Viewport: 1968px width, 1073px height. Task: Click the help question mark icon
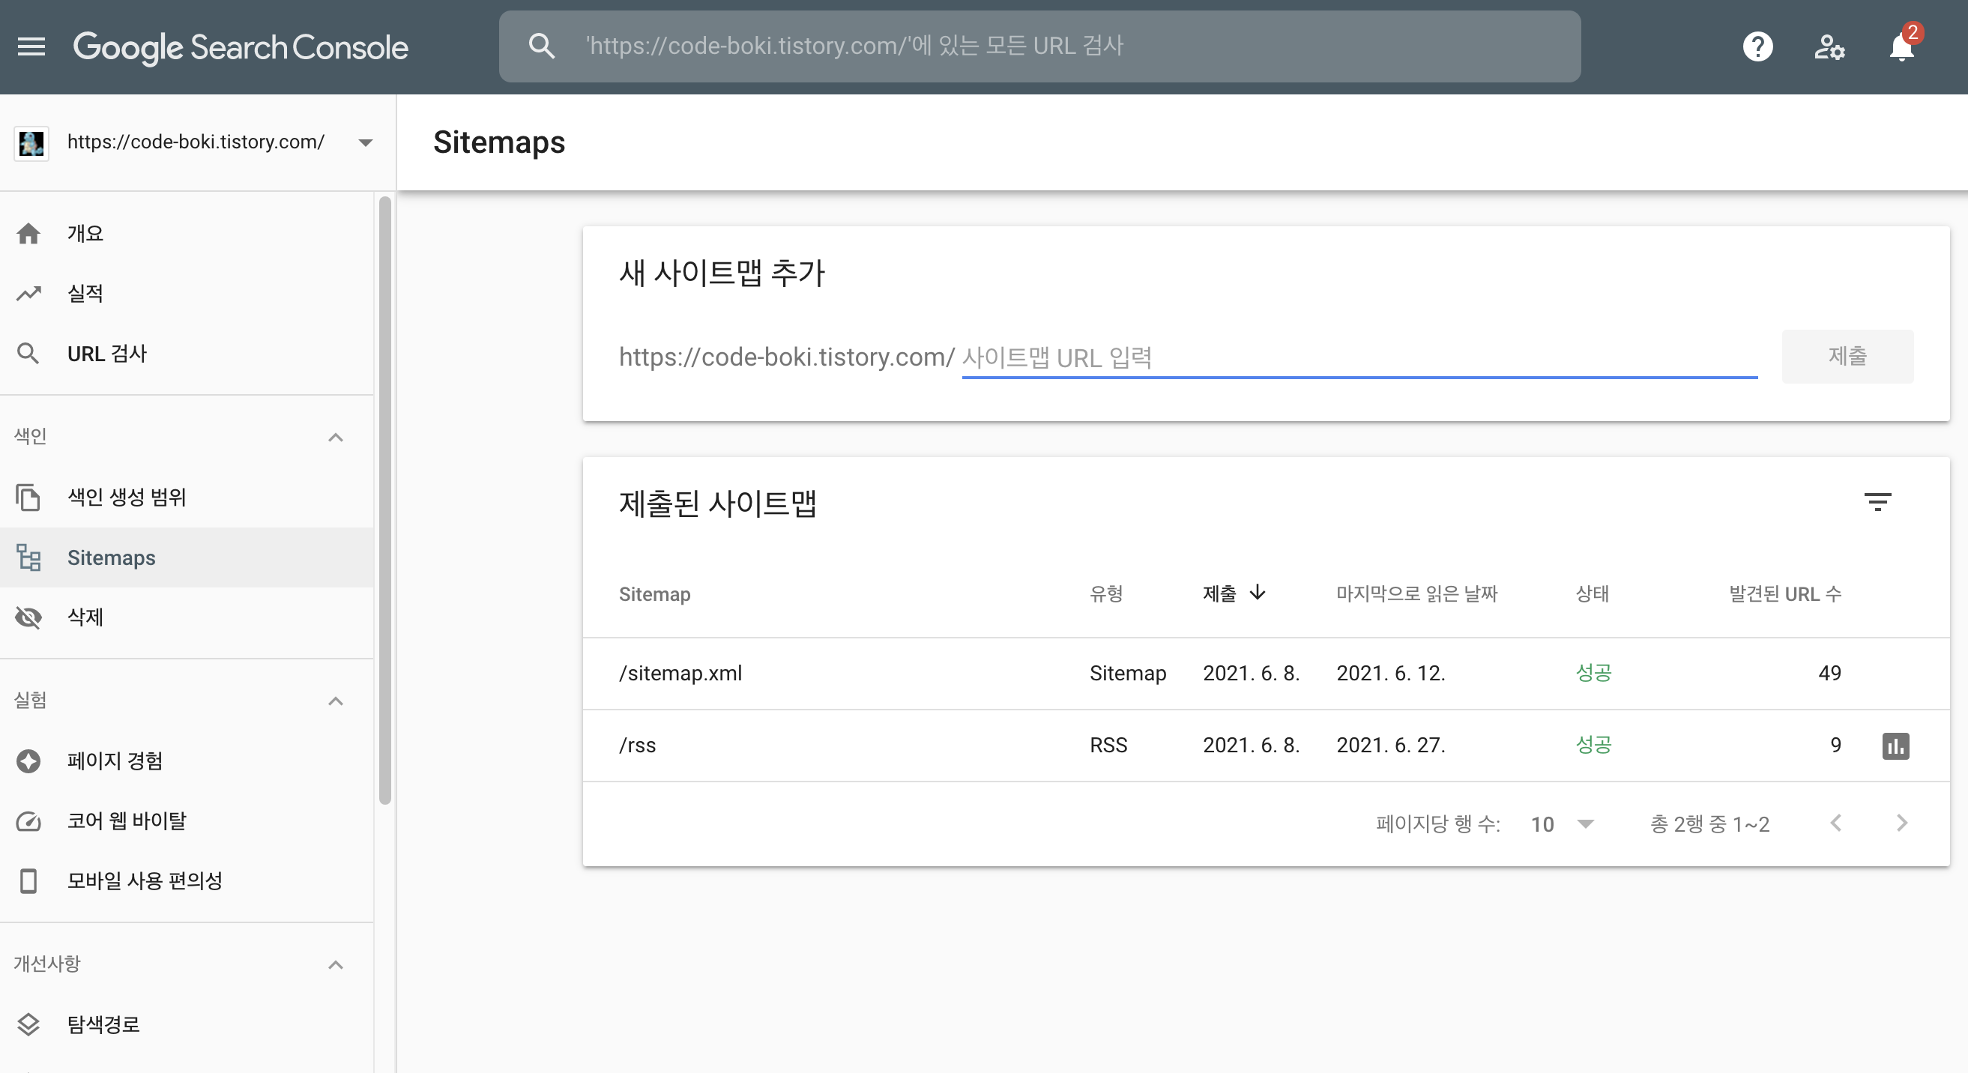point(1757,46)
